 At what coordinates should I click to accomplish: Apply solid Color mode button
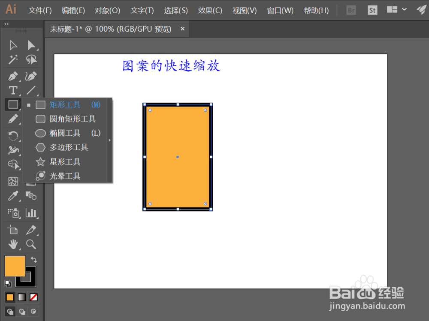10,297
